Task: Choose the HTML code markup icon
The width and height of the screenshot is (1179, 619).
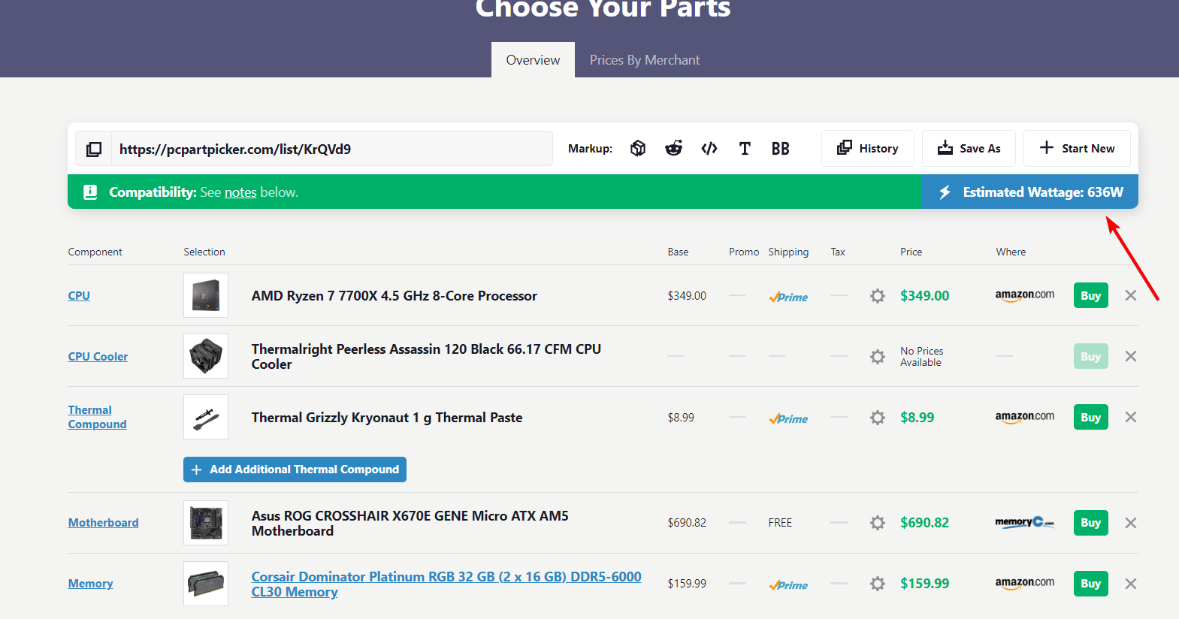Action: pyautogui.click(x=709, y=149)
